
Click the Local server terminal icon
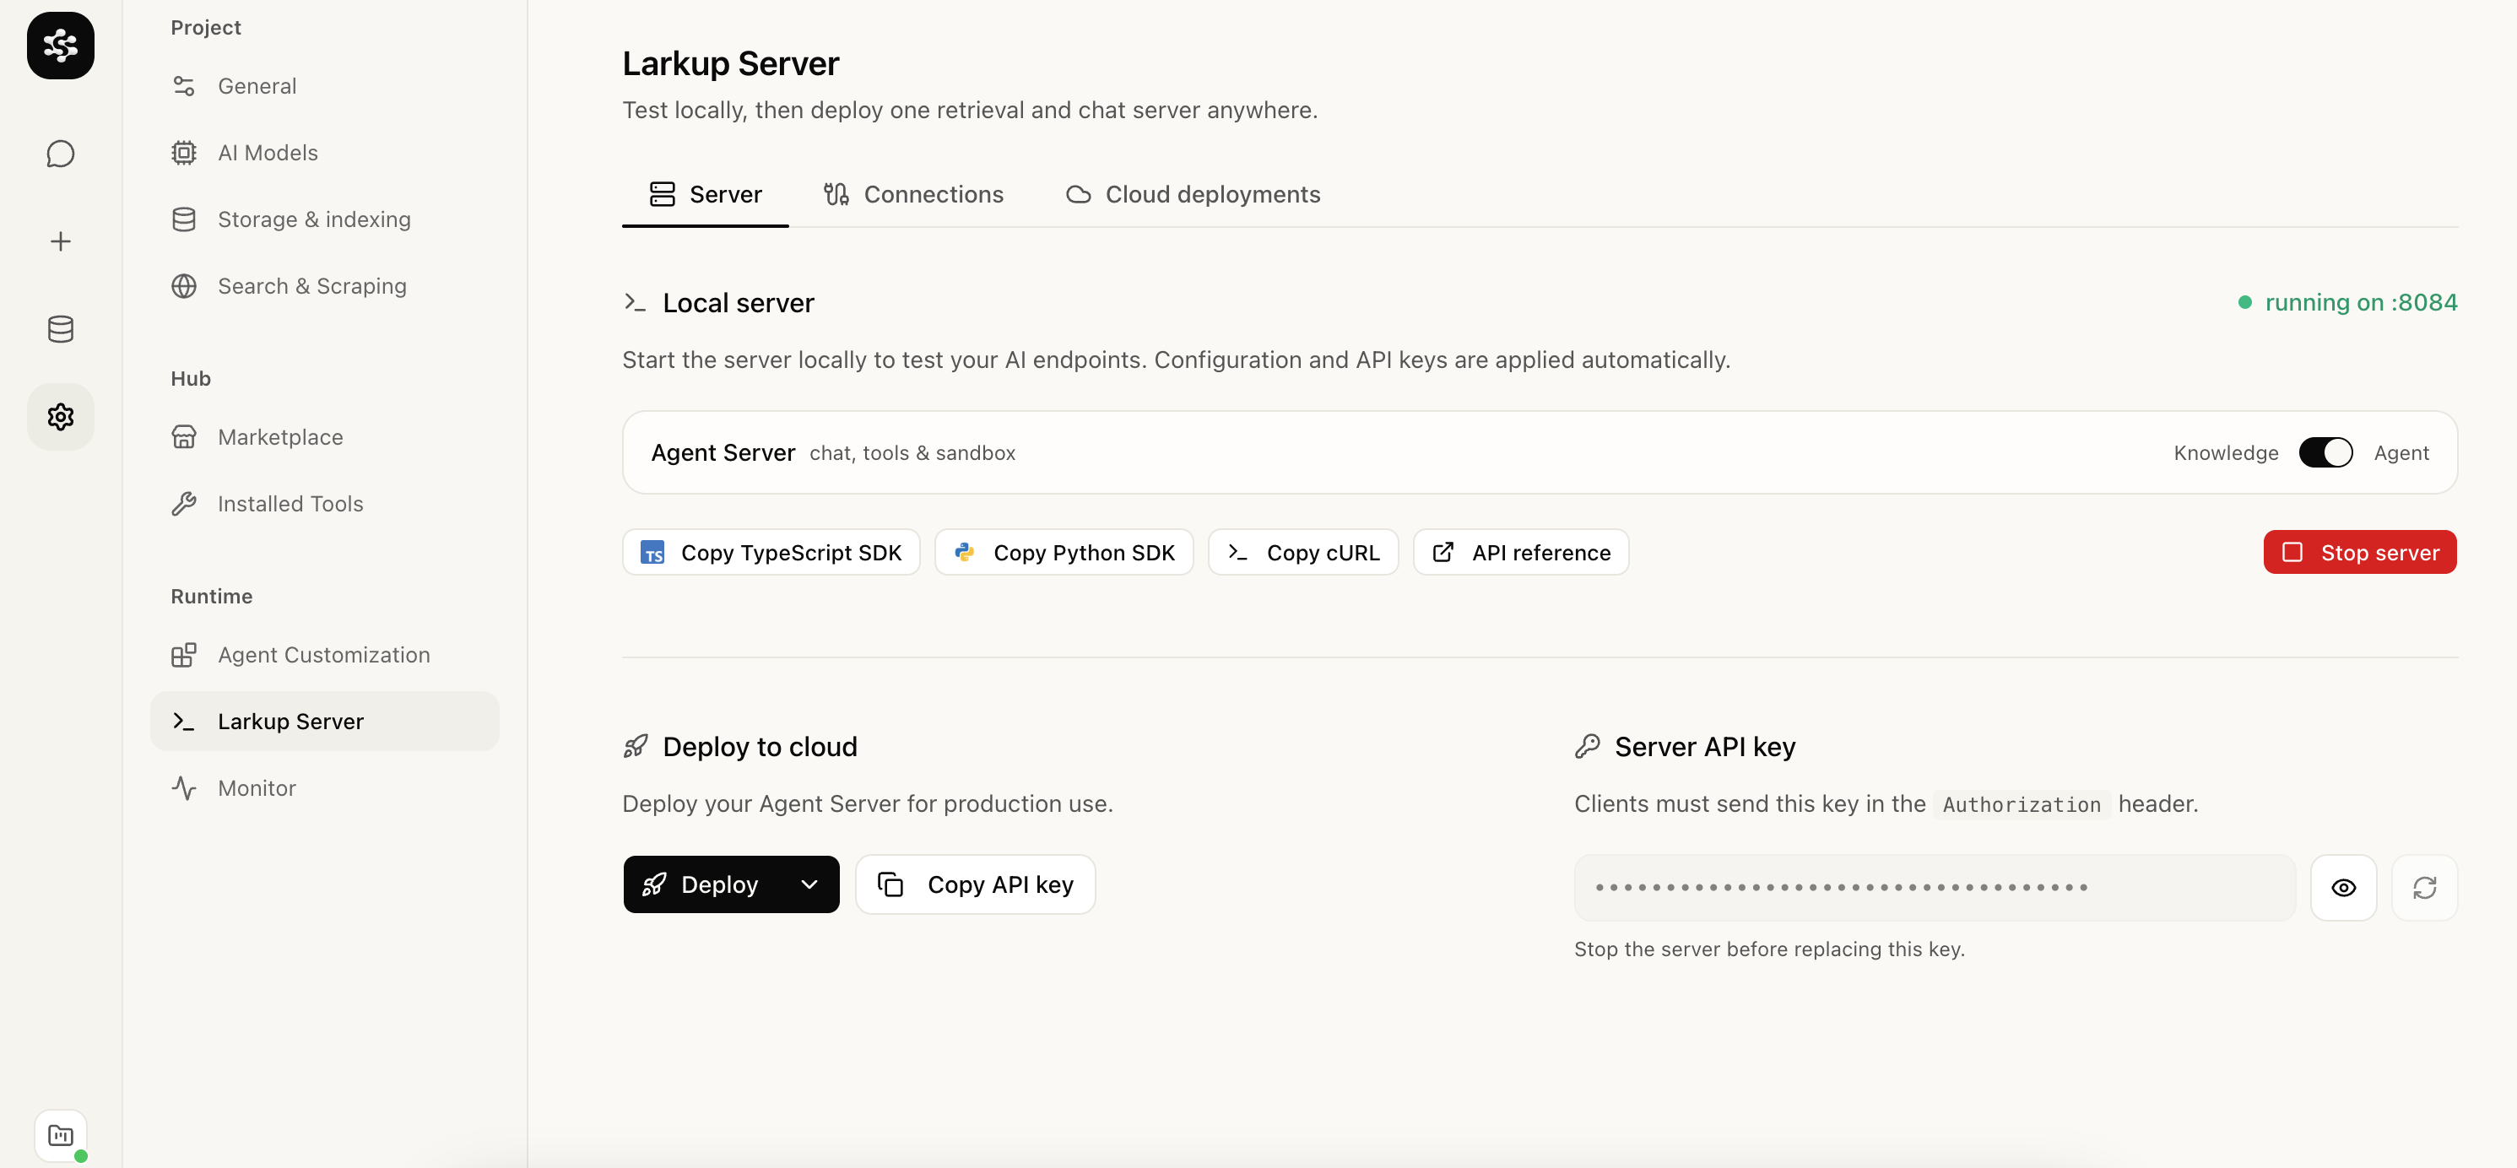[635, 303]
